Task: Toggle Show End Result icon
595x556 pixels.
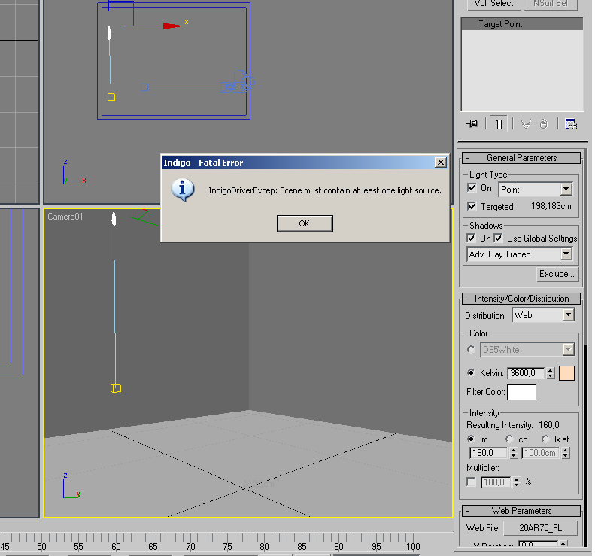Action: pyautogui.click(x=498, y=124)
